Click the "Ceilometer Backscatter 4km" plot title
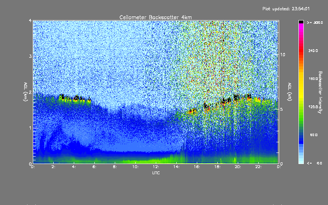Screen dimensions: 328x205 click(x=155, y=17)
